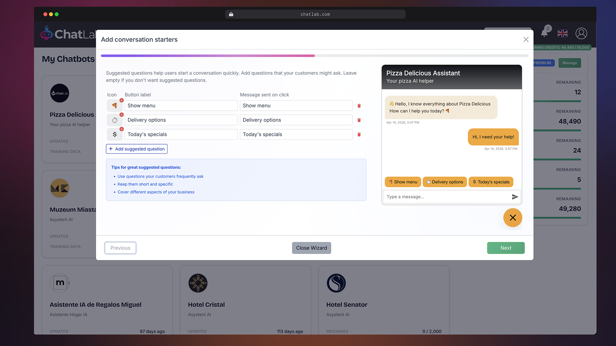Open the Hotel Senator chatbot title
This screenshot has height=346, width=616.
pos(347,305)
